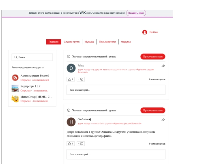The width and height of the screenshot is (219, 164).
Task: Open the MemesGroup smiley thumbnail
Action: pos(15,99)
